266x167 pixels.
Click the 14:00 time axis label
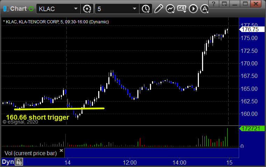tap(179, 162)
